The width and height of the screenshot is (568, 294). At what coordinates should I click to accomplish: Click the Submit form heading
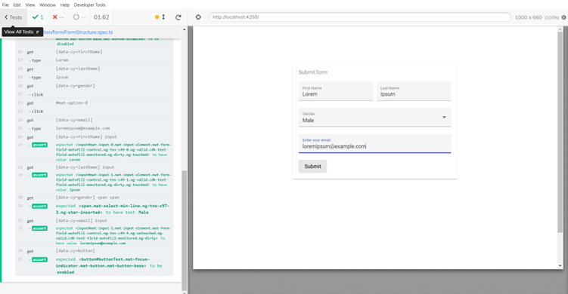[x=313, y=72]
